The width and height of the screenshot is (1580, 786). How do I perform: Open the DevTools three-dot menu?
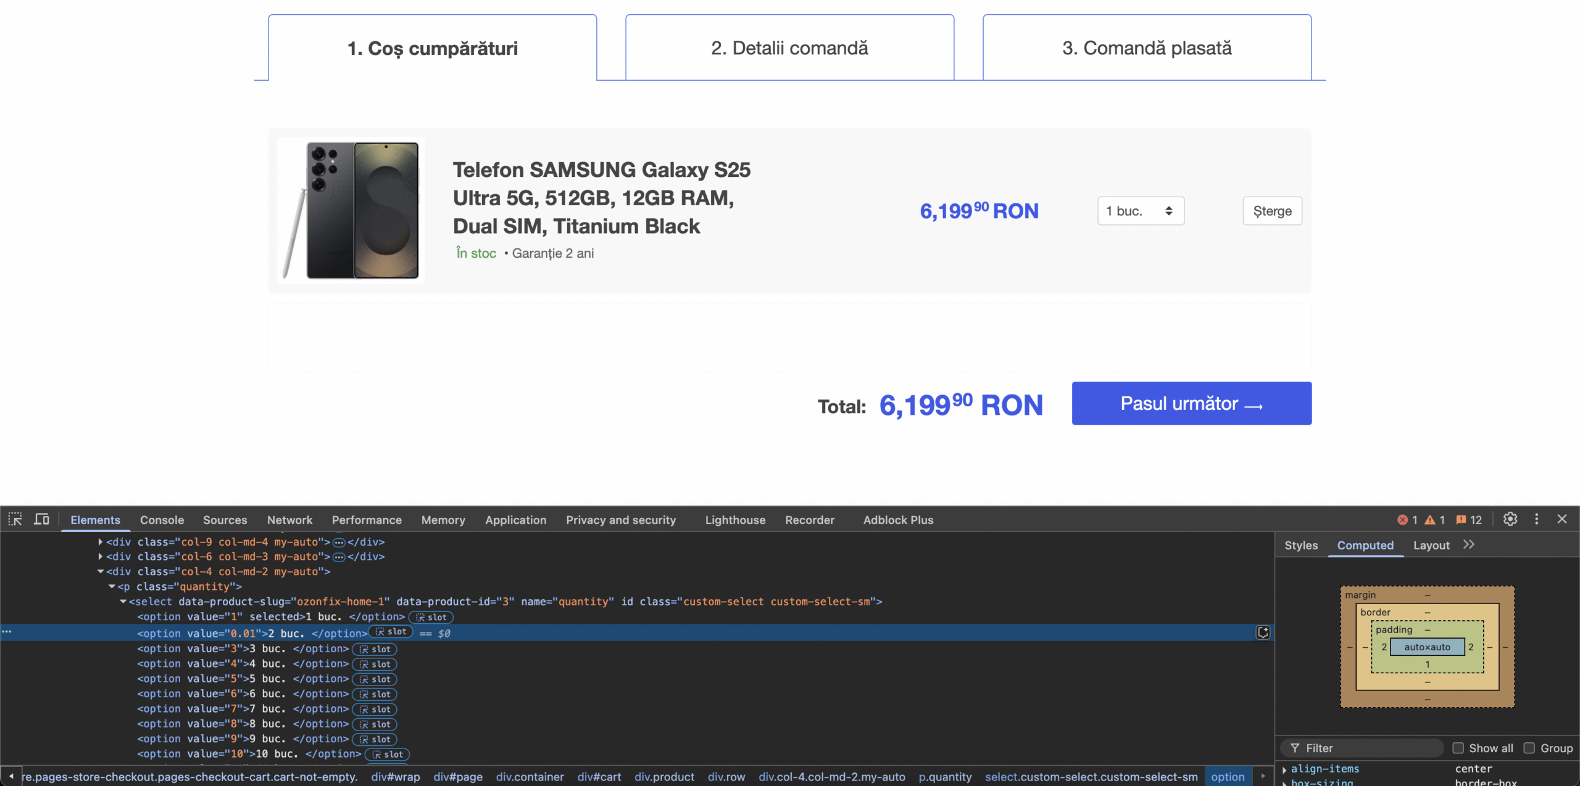coord(1537,520)
